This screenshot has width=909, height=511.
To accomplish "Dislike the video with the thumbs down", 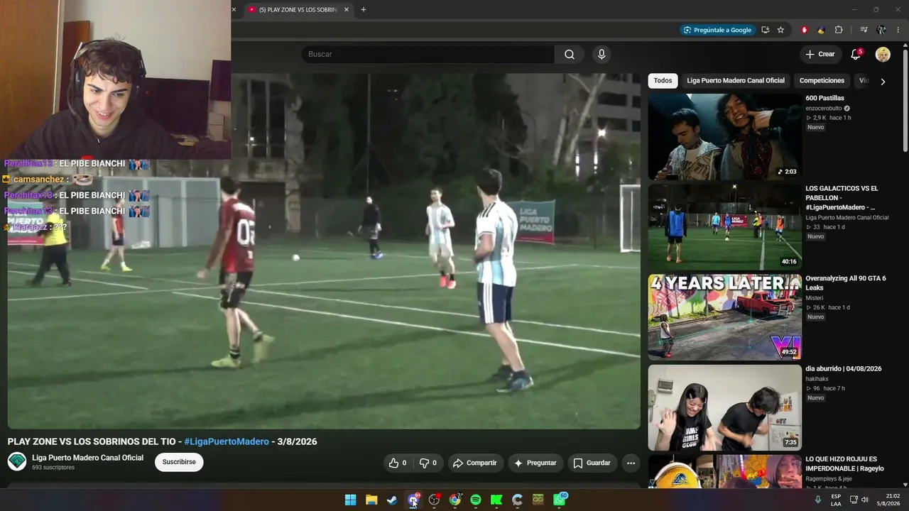I will 428,463.
